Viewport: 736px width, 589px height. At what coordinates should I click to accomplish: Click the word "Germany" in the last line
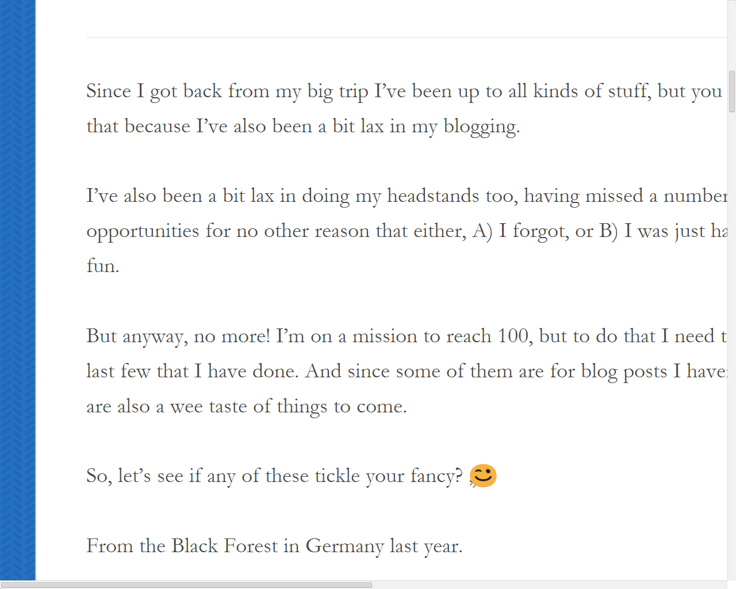[344, 546]
